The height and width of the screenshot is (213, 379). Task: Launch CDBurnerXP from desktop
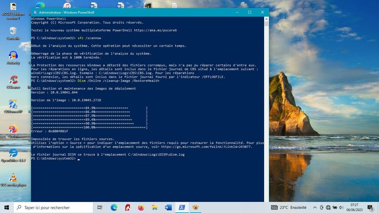click(13, 105)
